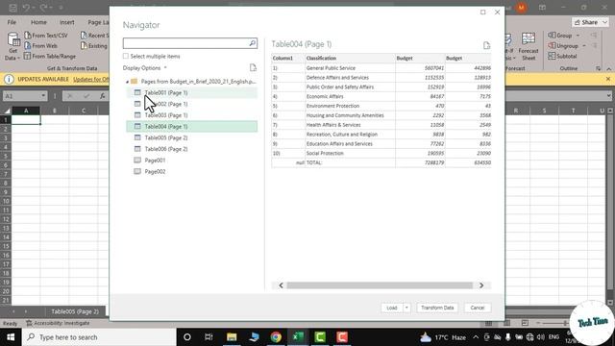
Task: Click the taskbar search box
Action: [x=99, y=337]
